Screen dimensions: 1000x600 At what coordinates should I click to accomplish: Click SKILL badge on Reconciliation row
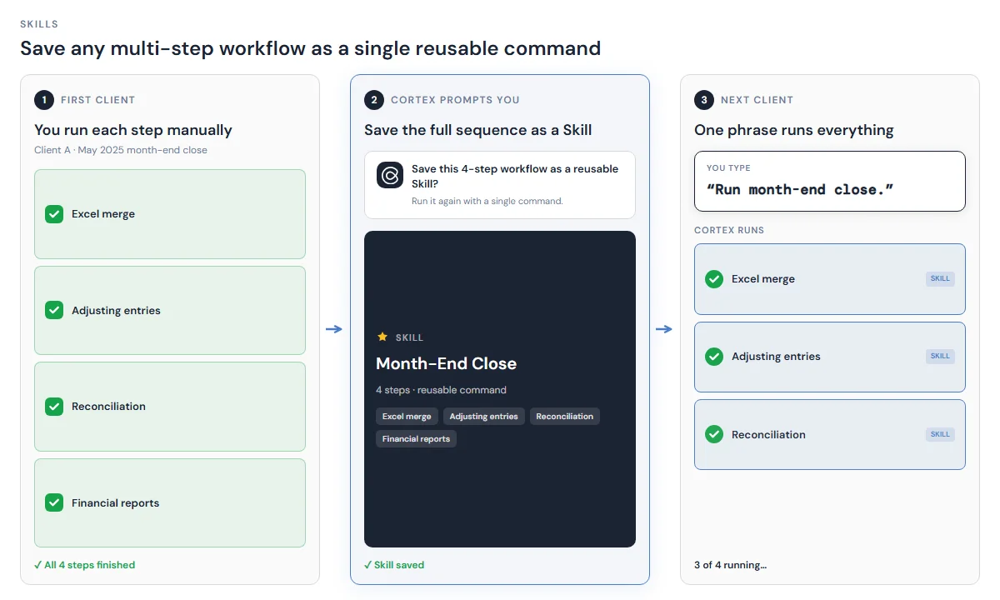[940, 434]
